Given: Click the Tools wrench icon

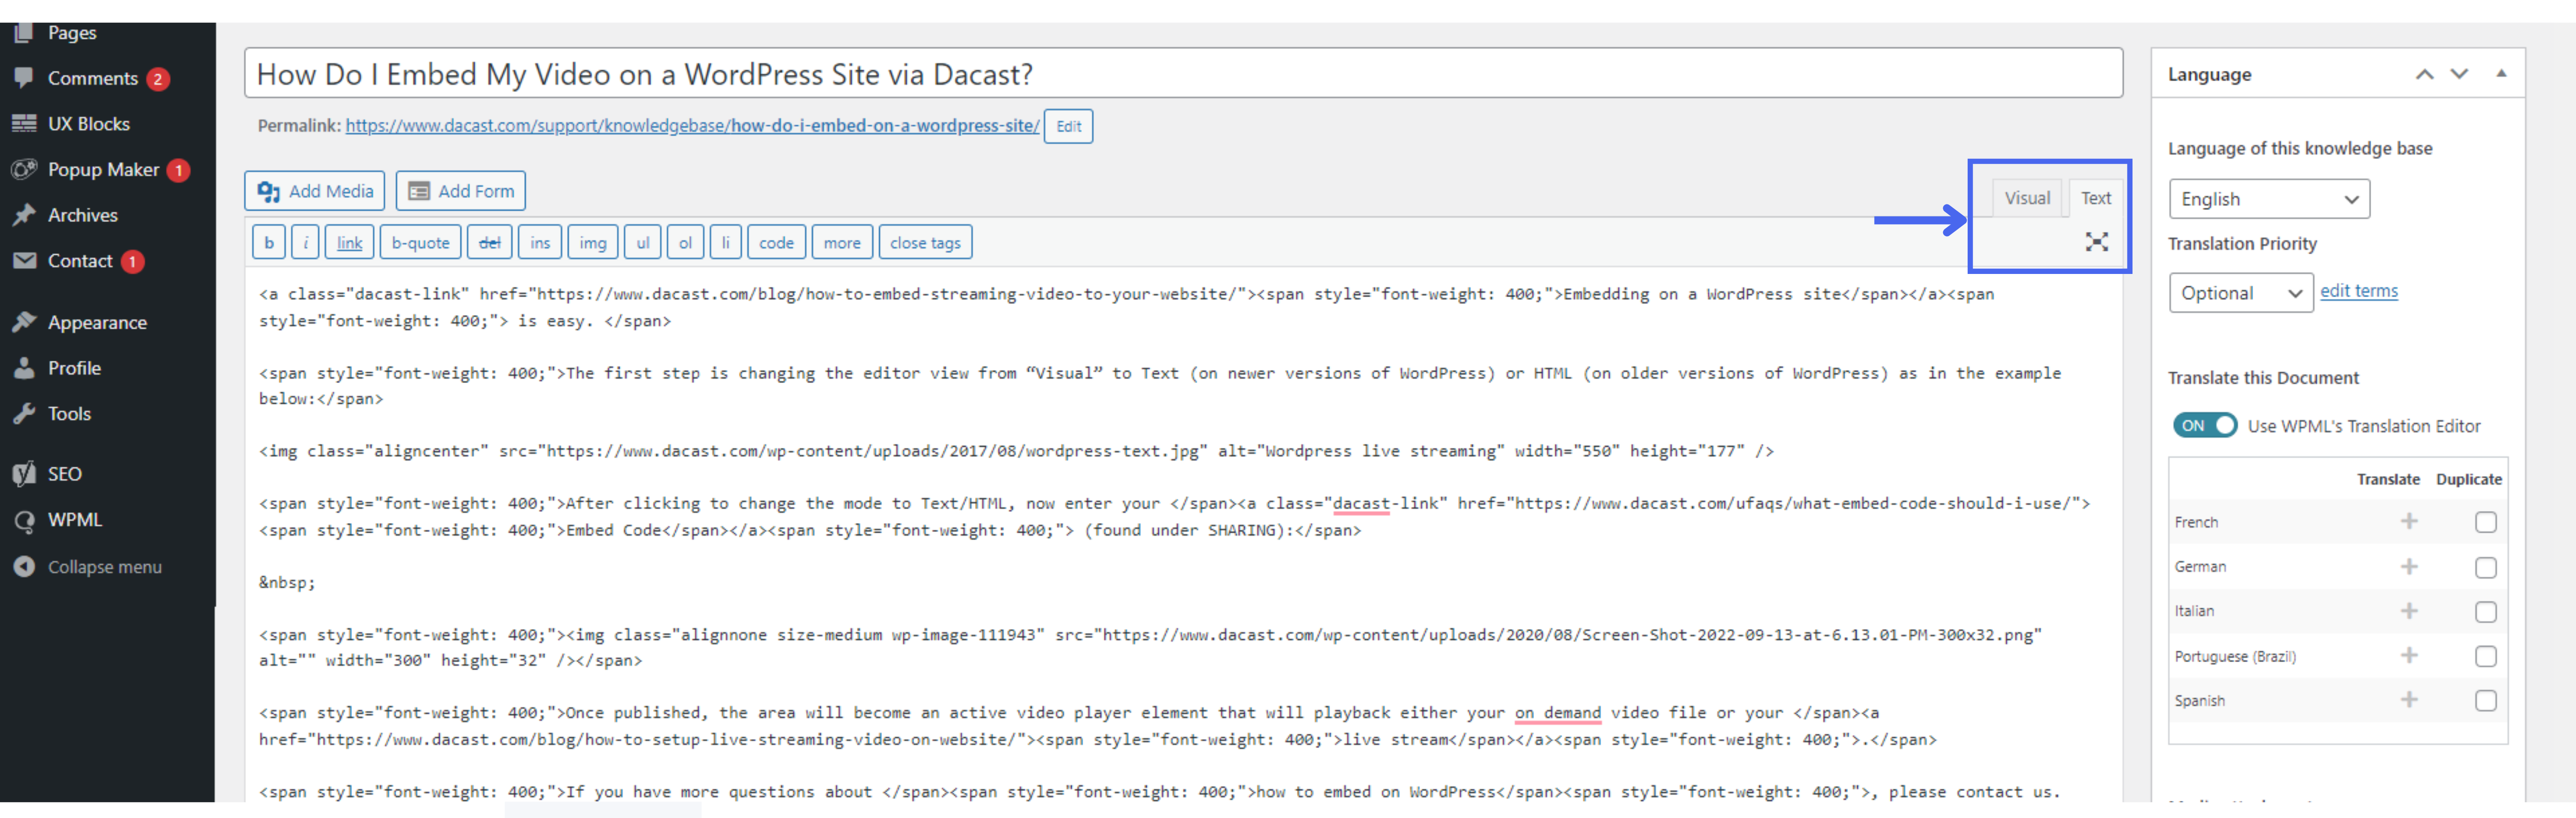Looking at the screenshot, I should (x=24, y=413).
